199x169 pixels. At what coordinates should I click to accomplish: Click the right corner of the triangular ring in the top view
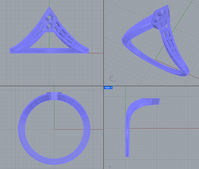(x=87, y=50)
